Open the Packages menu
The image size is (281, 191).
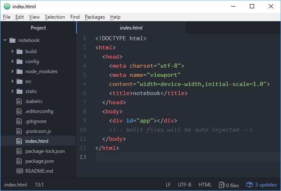tap(95, 17)
